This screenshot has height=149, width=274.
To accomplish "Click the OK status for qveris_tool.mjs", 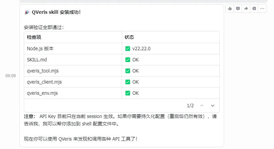I will point(135,71).
